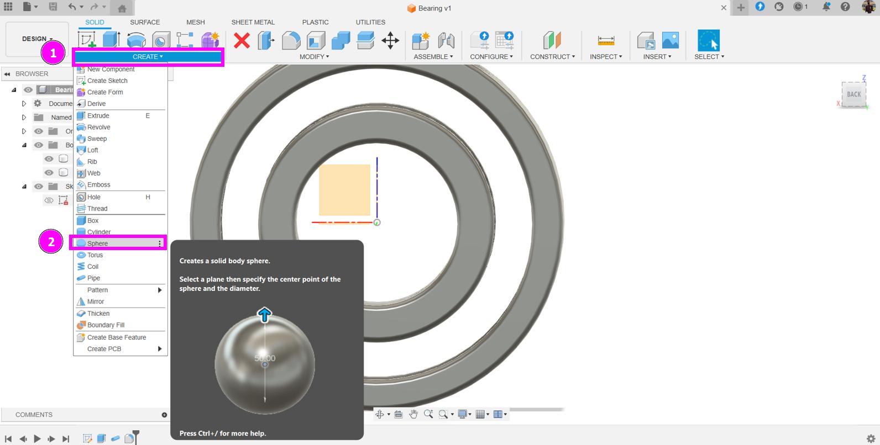Open the ASSEMBLE dropdown
880x445 pixels.
tap(433, 56)
